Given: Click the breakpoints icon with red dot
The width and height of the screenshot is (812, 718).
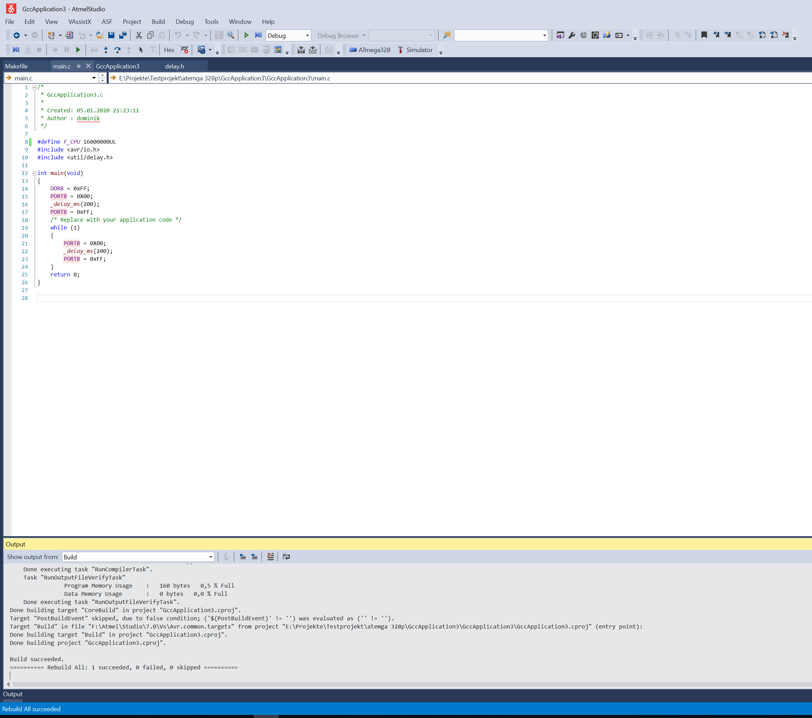Looking at the screenshot, I should tap(184, 50).
